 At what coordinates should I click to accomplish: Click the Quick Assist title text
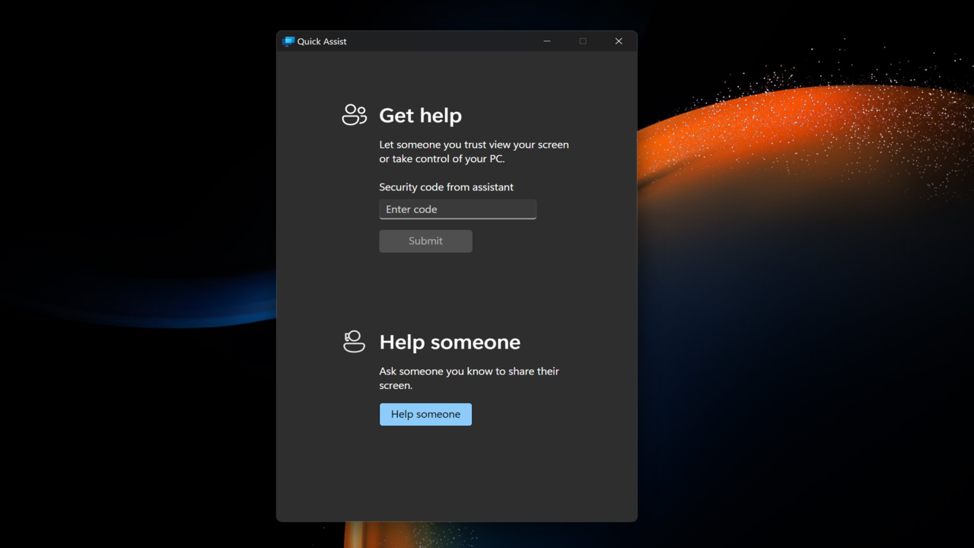321,42
